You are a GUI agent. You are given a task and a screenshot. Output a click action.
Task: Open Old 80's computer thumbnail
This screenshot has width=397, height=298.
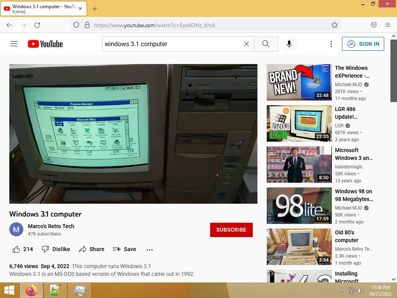(299, 247)
